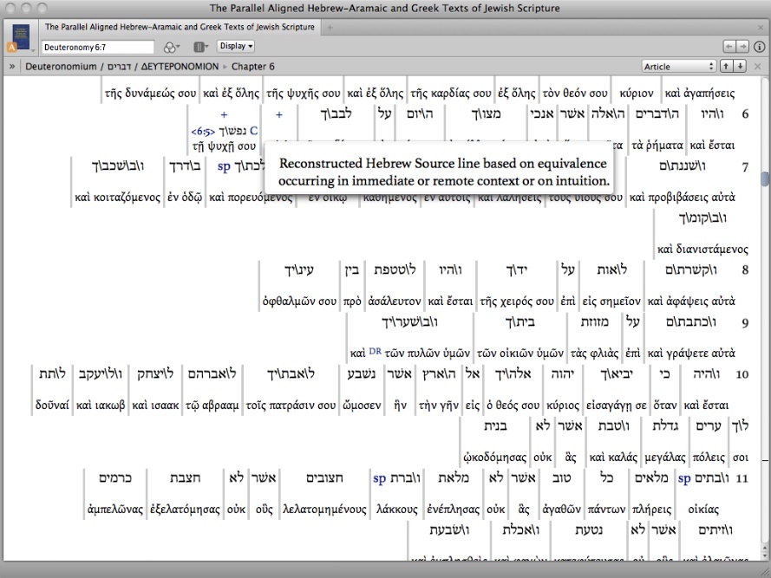
Task: Open the visual filters three-circles icon
Action: point(171,47)
